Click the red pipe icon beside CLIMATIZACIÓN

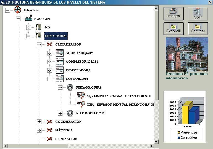pos(49,44)
